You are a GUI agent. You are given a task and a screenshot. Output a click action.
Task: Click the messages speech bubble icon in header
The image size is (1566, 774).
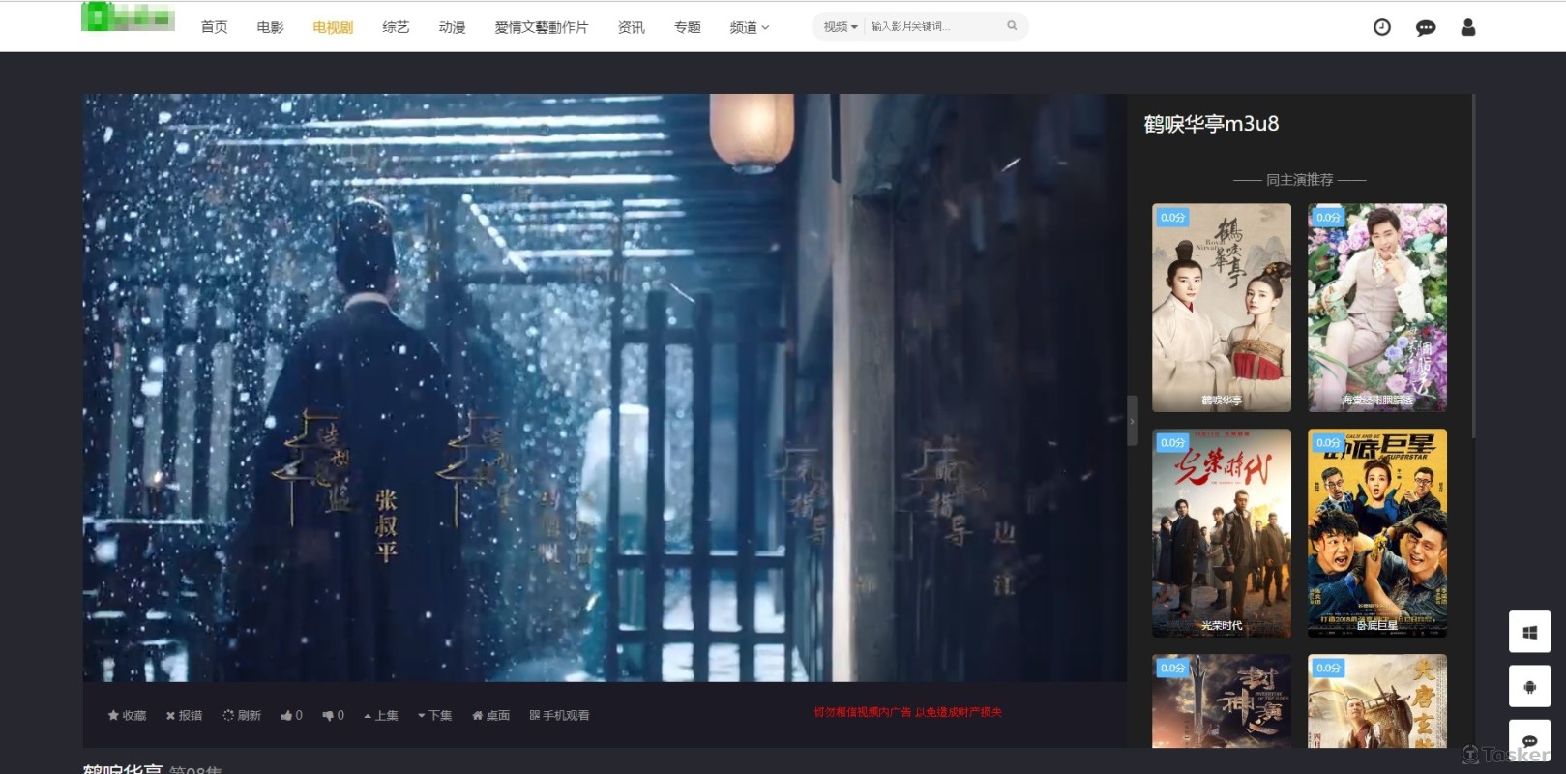pos(1425,28)
